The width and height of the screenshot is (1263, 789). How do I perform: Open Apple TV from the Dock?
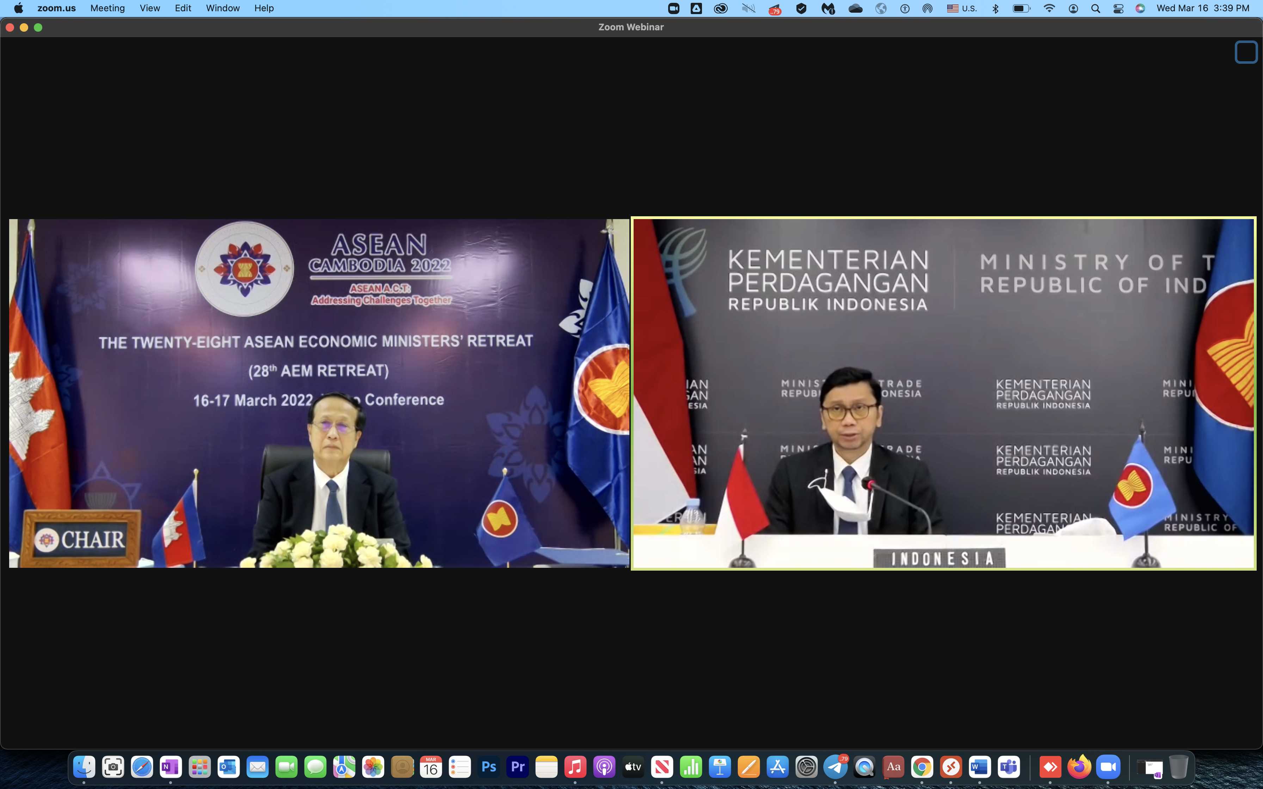pyautogui.click(x=633, y=766)
